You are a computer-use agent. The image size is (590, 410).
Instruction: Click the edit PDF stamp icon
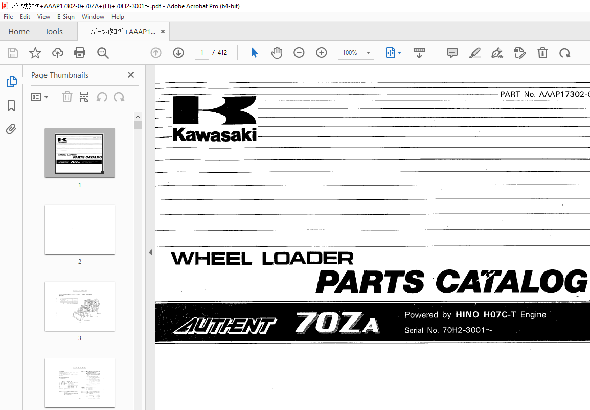tap(519, 53)
